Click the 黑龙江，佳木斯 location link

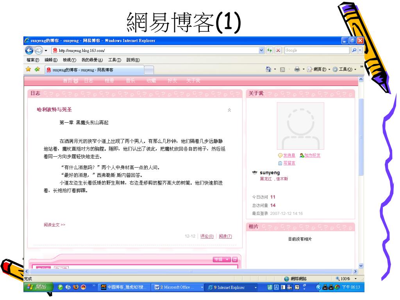274,179
